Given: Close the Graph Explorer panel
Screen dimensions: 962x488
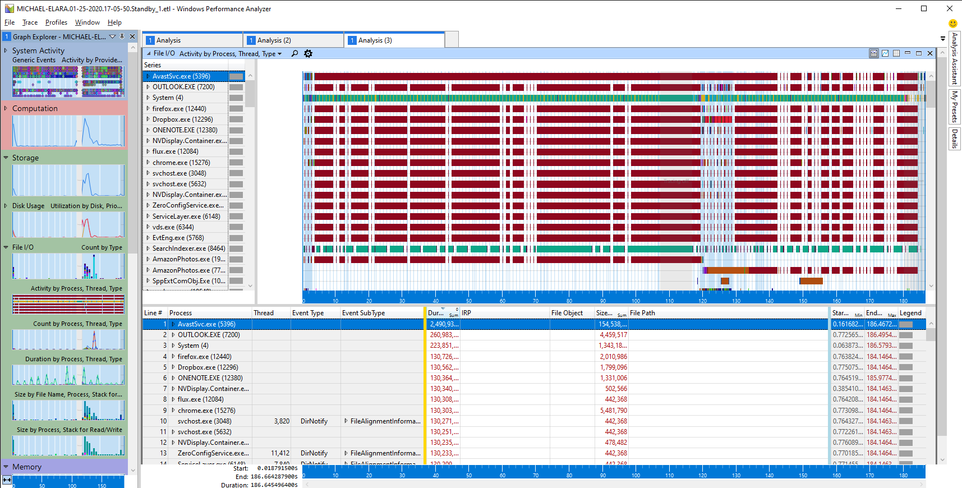Looking at the screenshot, I should point(132,36).
